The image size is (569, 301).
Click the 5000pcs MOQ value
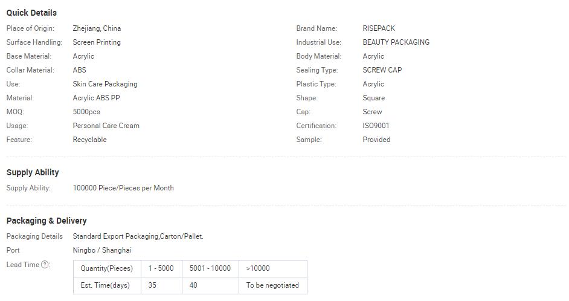[x=86, y=112]
